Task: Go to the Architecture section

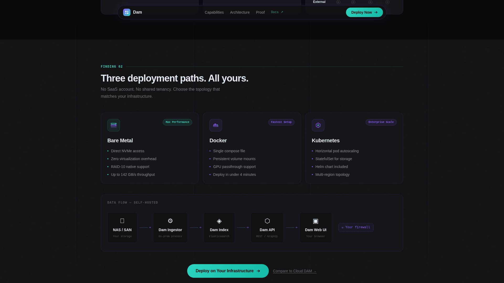Action: [240, 12]
